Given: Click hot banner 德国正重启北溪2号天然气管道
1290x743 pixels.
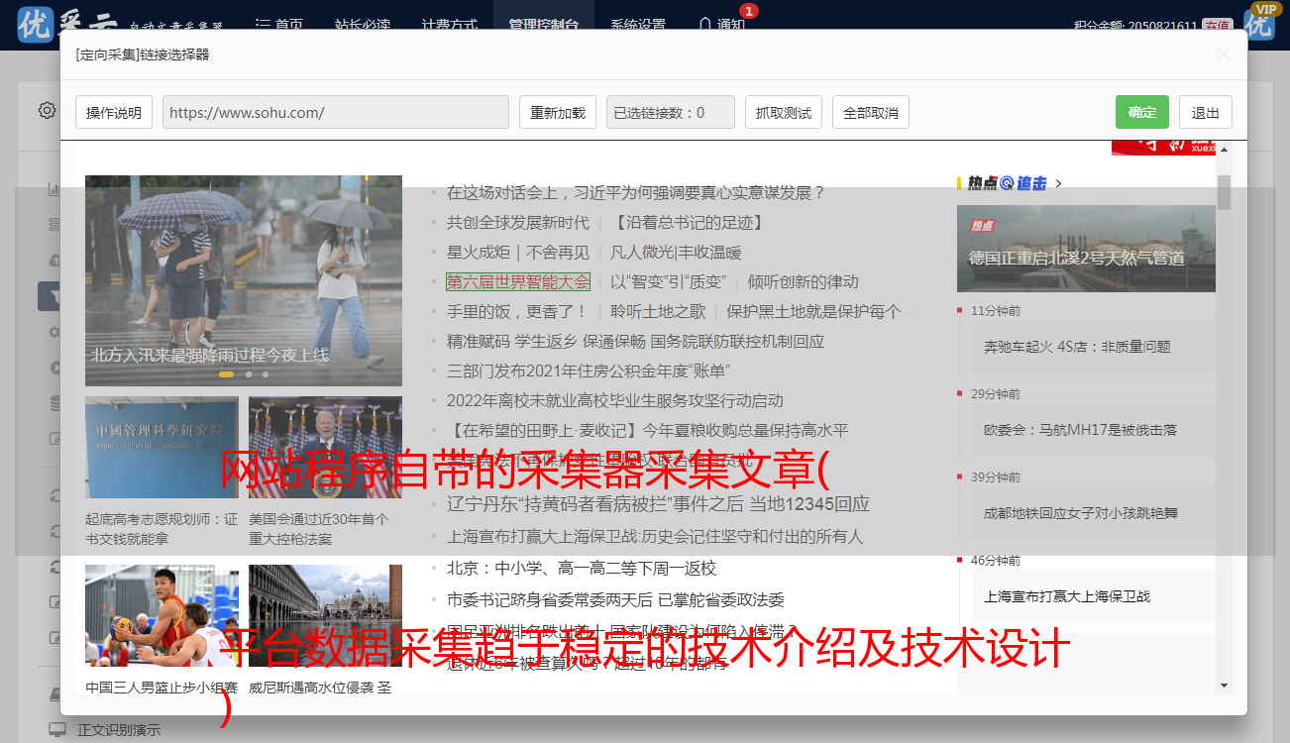Looking at the screenshot, I should point(1086,249).
